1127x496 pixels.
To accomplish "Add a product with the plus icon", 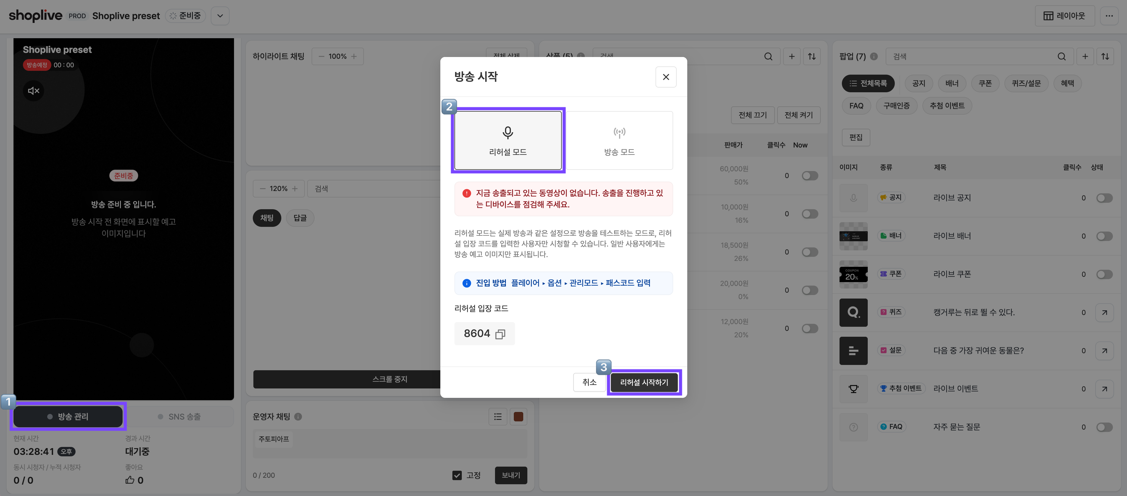I will (791, 56).
